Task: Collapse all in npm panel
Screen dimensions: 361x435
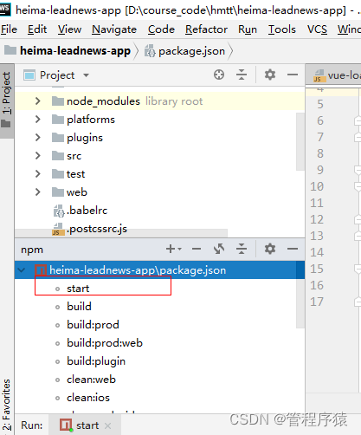Action: [242, 249]
